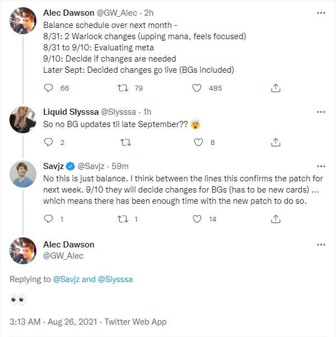
Task: Share Liquid Slysssa's tweet
Action: pyautogui.click(x=276, y=142)
